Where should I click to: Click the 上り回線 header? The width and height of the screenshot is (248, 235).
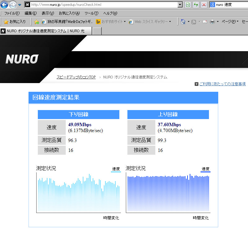[x=168, y=114]
